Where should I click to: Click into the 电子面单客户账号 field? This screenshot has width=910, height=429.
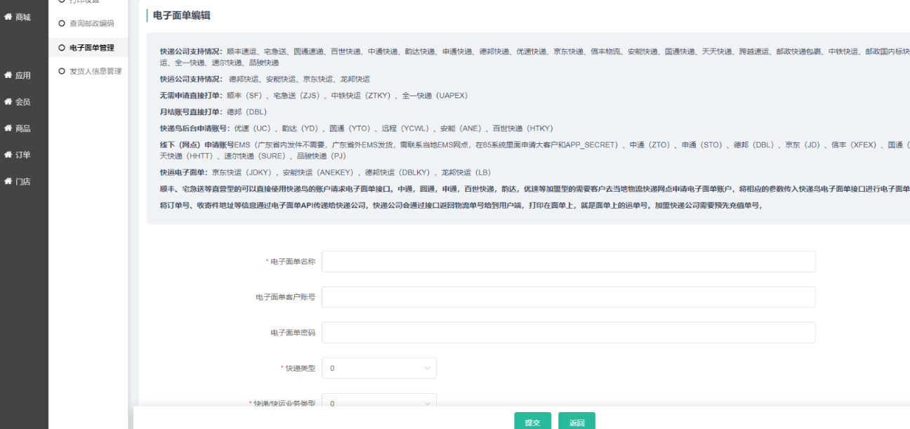pyautogui.click(x=567, y=297)
